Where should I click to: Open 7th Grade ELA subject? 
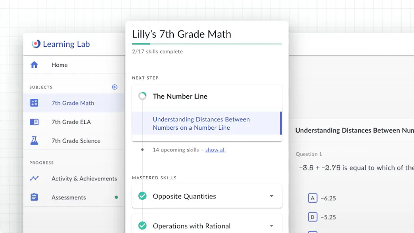[71, 122]
